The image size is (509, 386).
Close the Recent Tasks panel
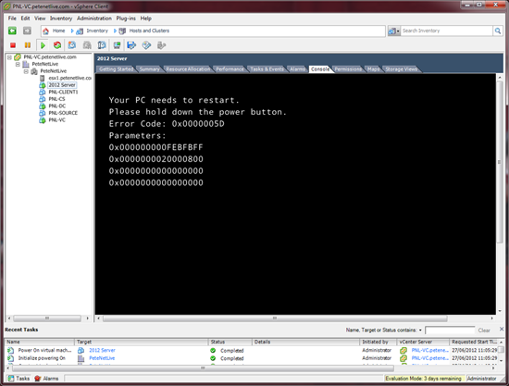pyautogui.click(x=502, y=330)
